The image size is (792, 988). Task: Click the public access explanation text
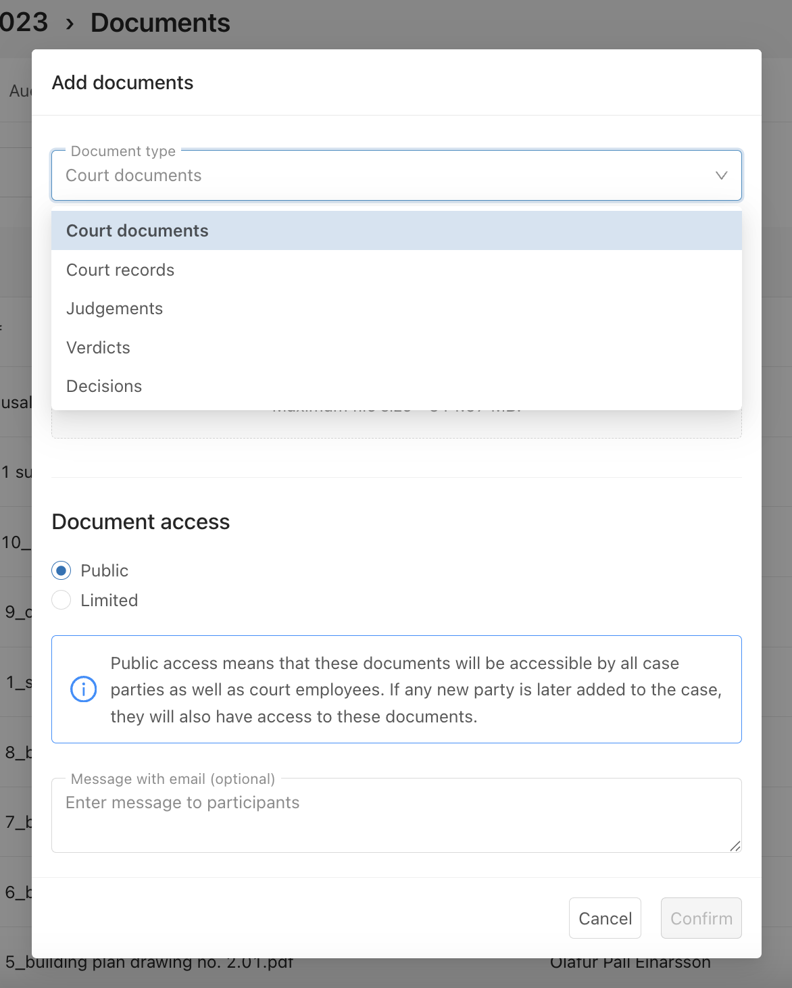(x=416, y=689)
